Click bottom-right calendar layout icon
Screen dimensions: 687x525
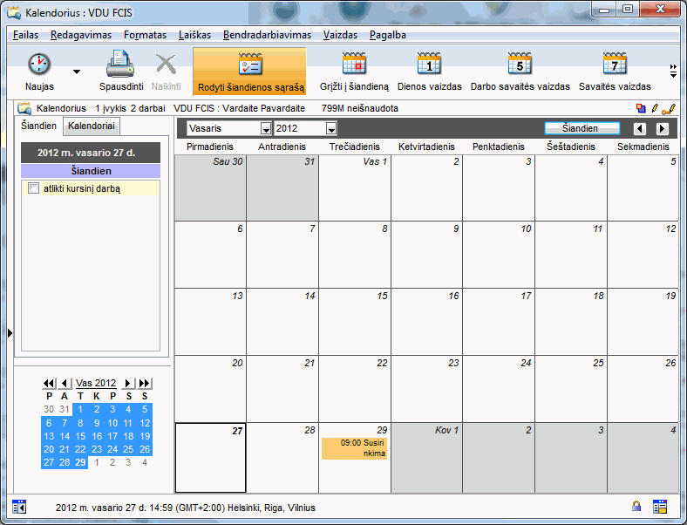click(x=660, y=507)
